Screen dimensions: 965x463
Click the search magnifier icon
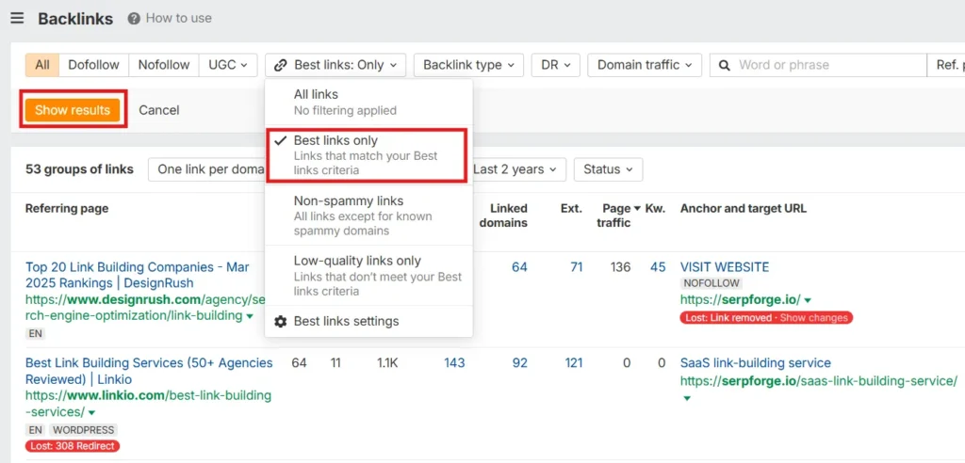tap(725, 65)
